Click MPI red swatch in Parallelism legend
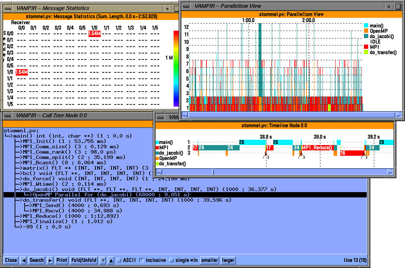Viewport: 405px width, 268px height. 366,47
